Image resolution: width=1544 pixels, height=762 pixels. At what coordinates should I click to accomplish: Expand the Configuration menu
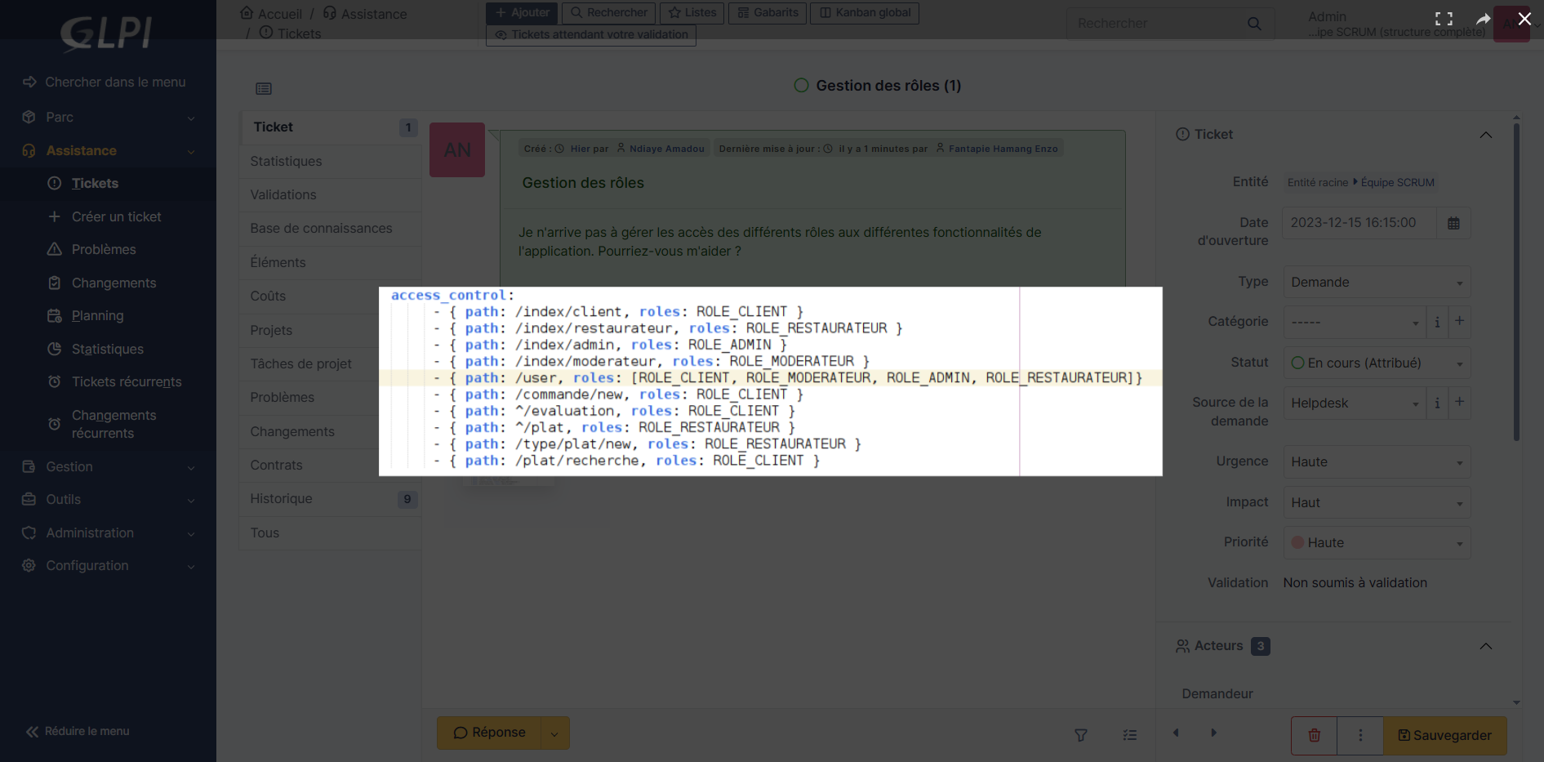pyautogui.click(x=108, y=565)
